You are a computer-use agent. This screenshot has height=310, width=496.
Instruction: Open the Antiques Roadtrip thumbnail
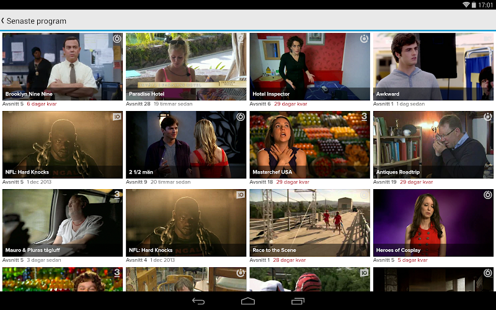point(433,144)
